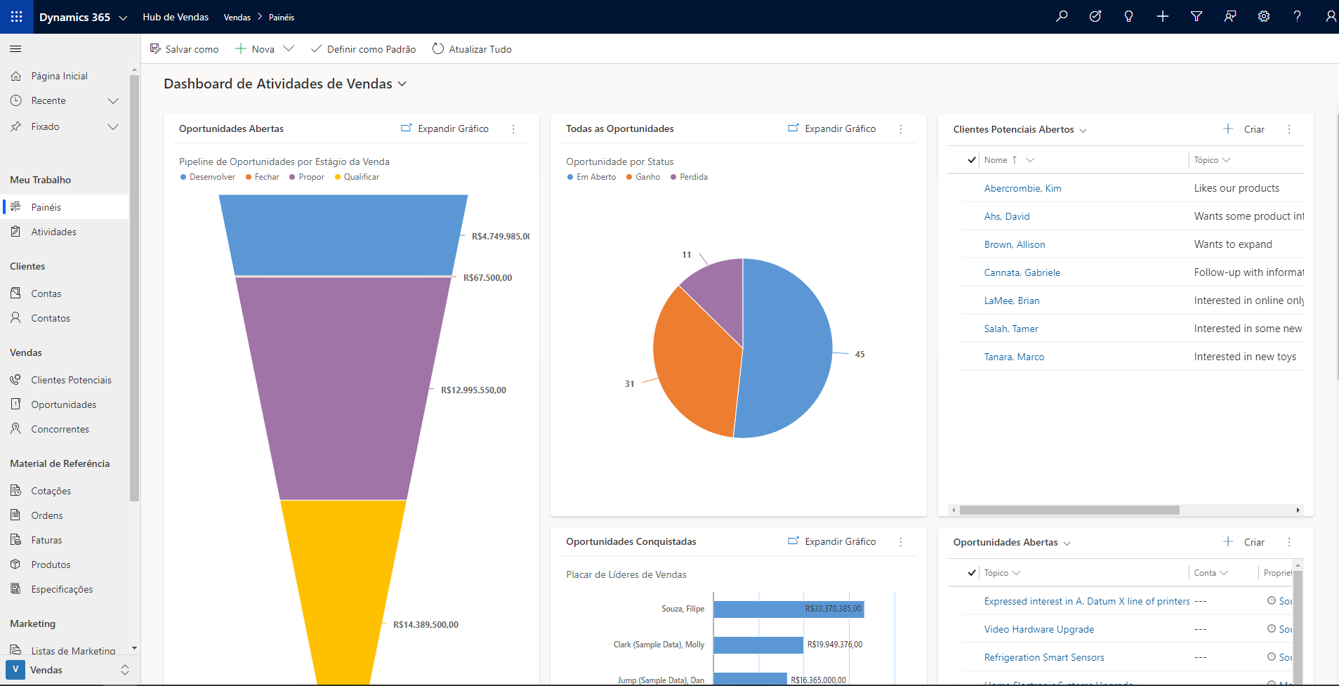Toggle select-all checkmark in leads list header
1339x686 pixels.
(x=972, y=160)
